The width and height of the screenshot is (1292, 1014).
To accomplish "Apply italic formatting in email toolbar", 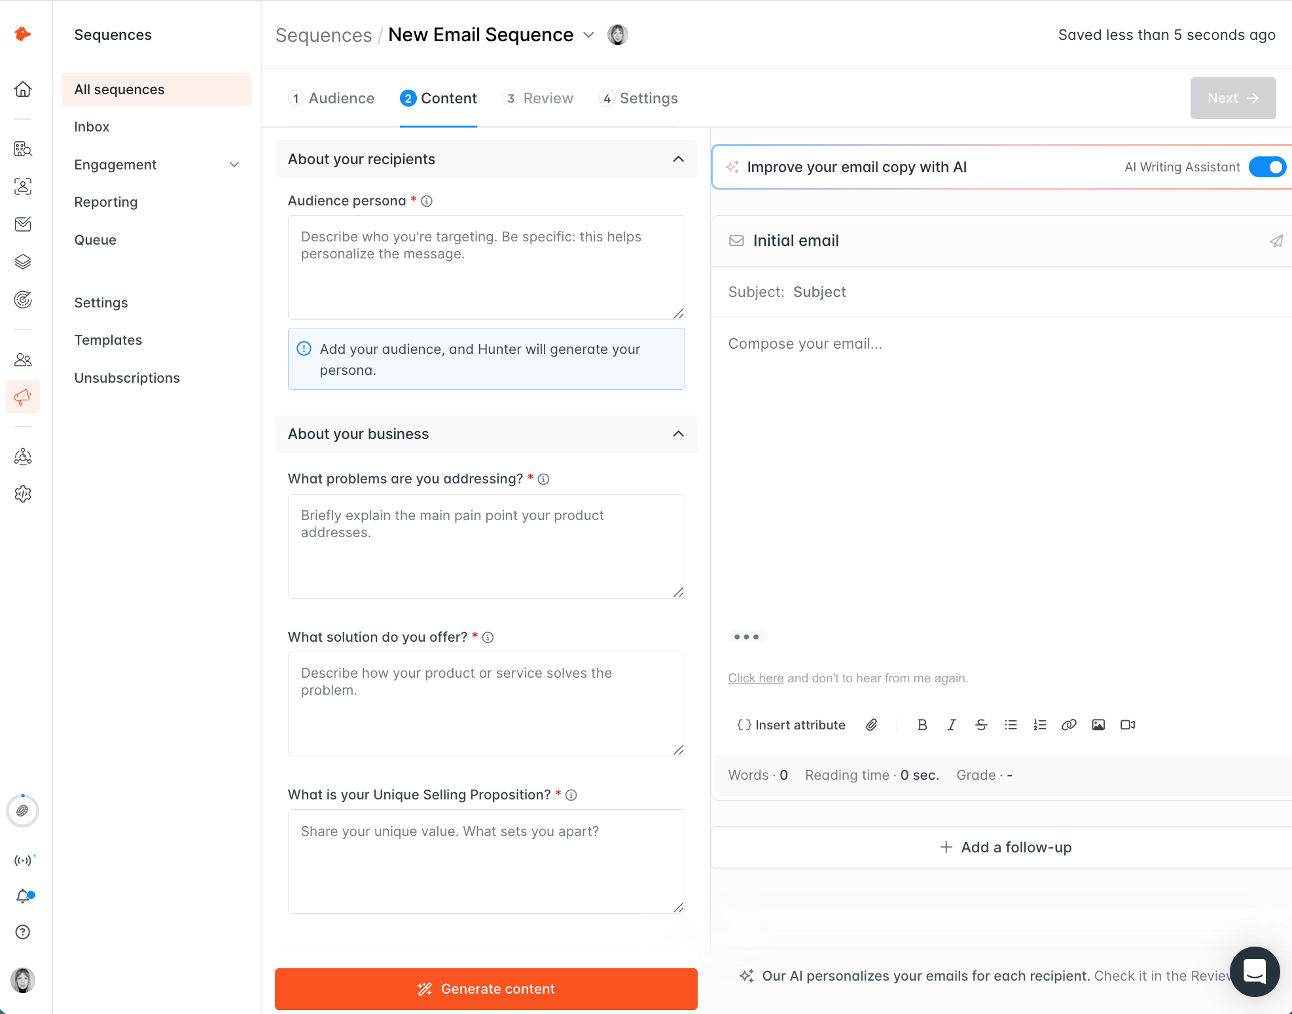I will click(952, 725).
